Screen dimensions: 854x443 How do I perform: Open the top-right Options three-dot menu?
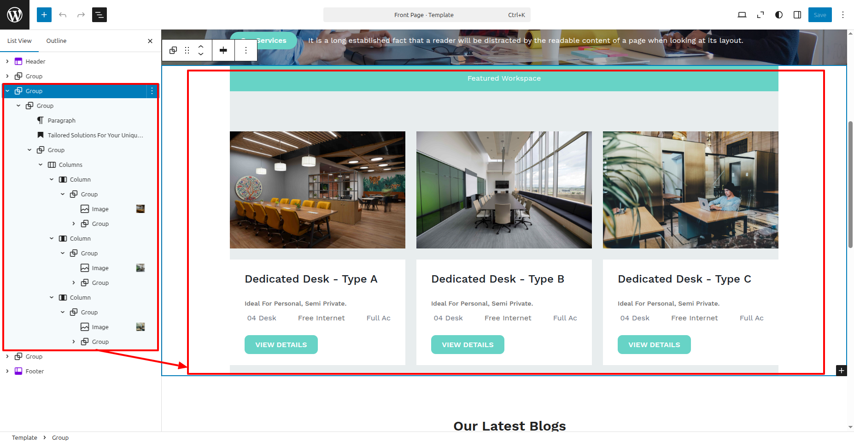[843, 15]
